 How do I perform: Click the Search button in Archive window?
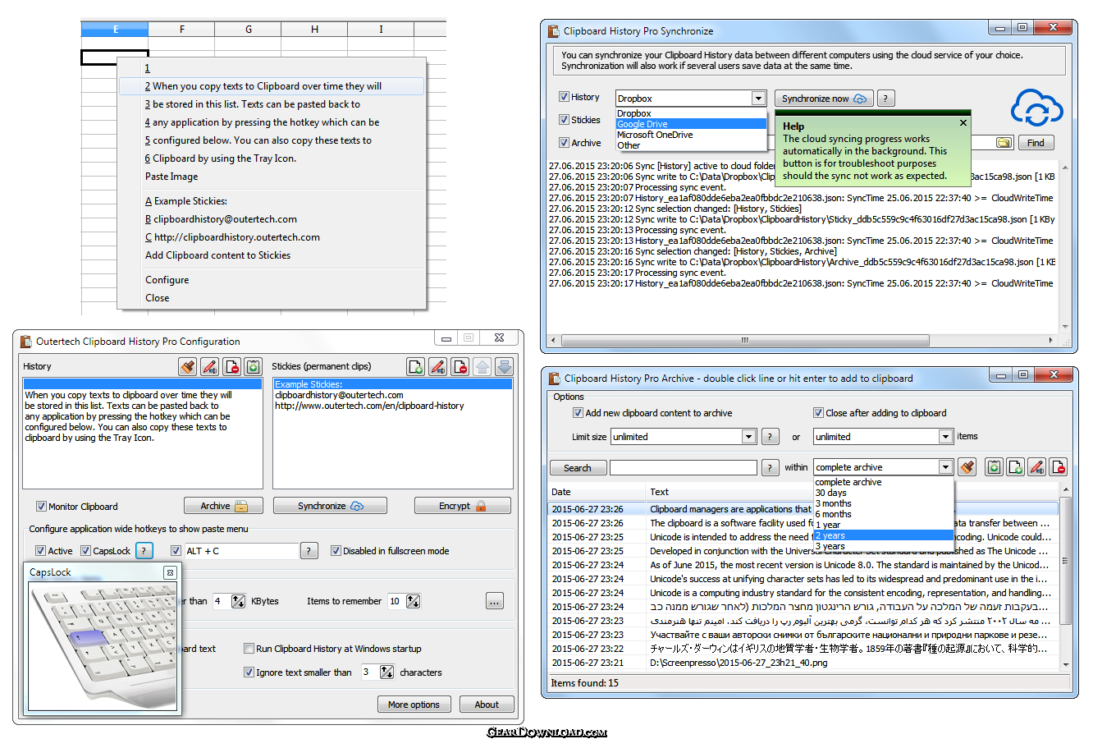[x=578, y=468]
